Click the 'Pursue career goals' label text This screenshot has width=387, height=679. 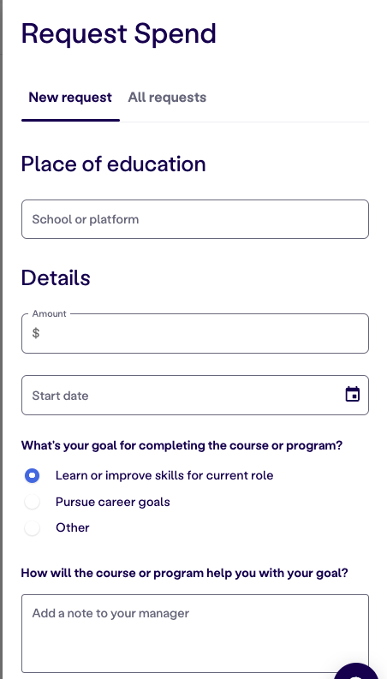(112, 502)
